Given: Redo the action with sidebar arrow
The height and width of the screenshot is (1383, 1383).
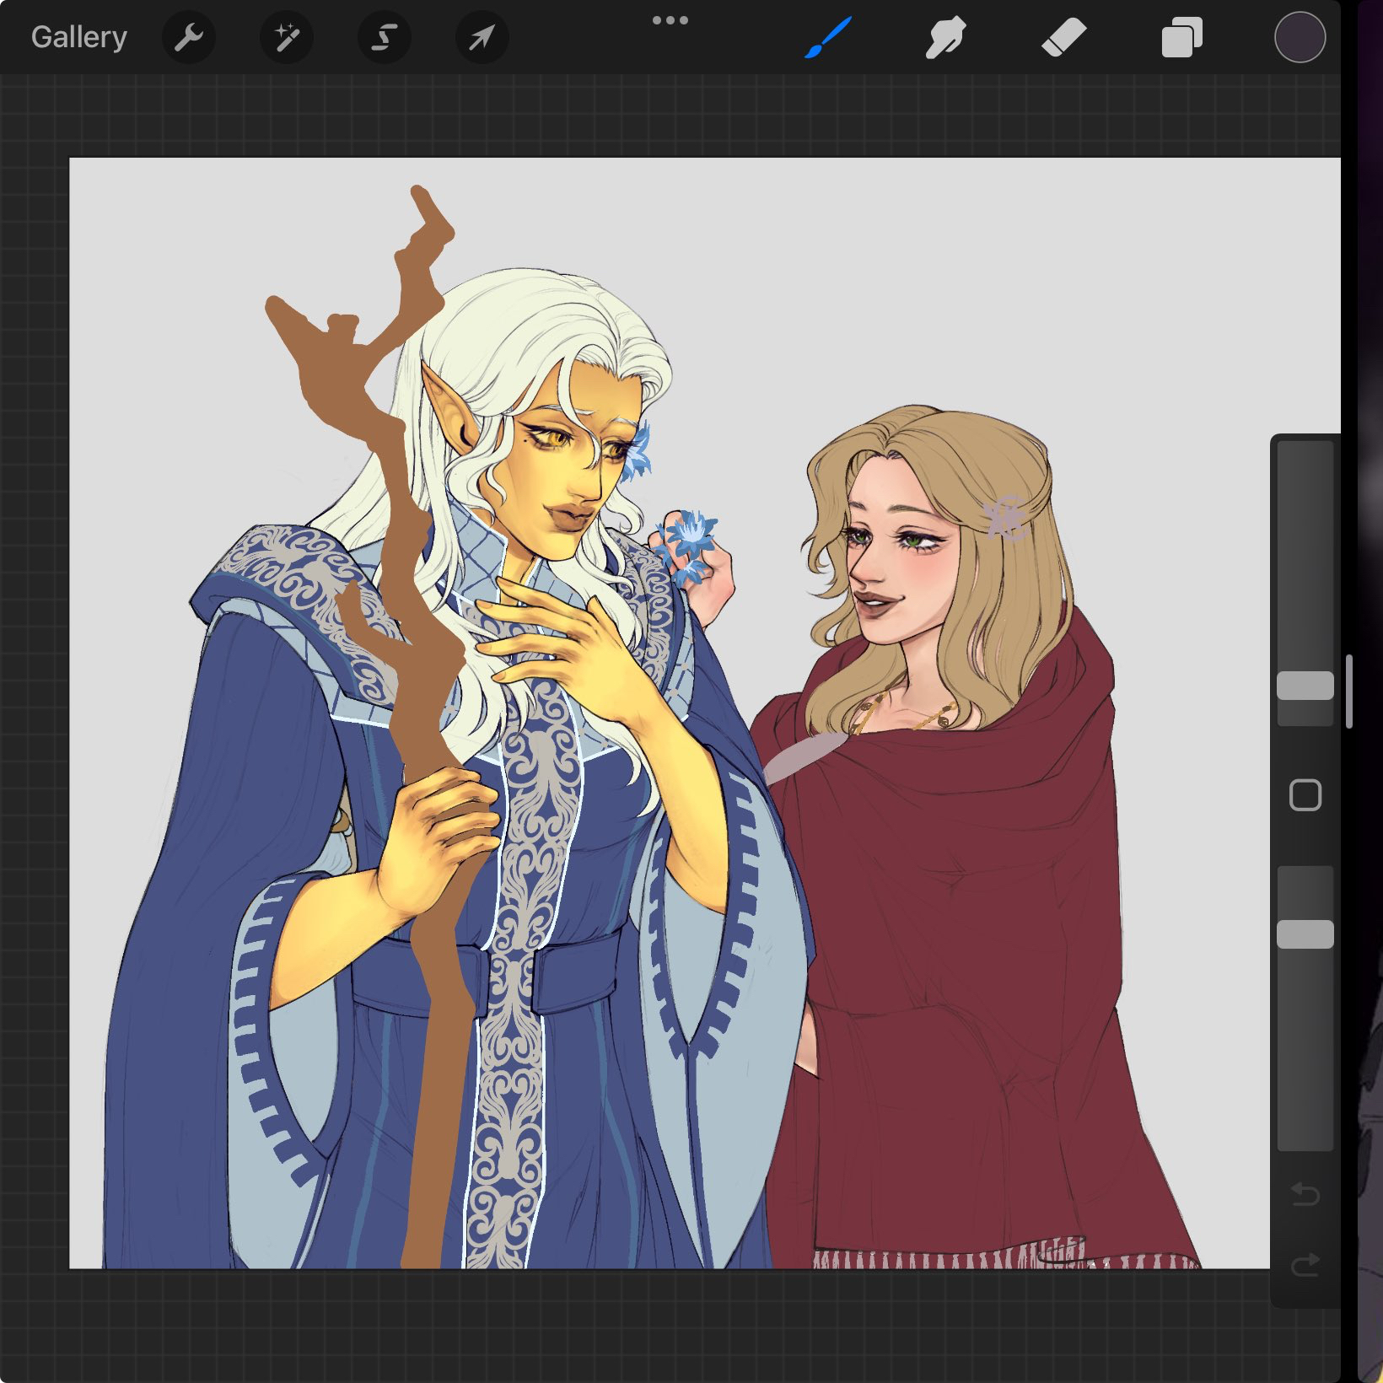Looking at the screenshot, I should [x=1305, y=1264].
